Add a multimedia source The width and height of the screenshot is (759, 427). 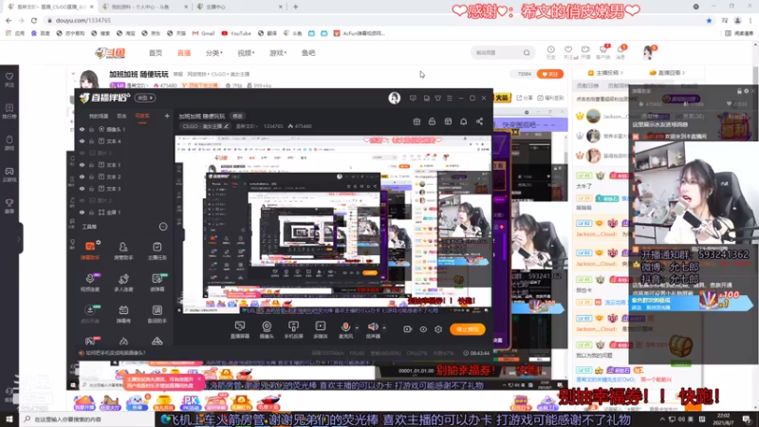coord(321,329)
